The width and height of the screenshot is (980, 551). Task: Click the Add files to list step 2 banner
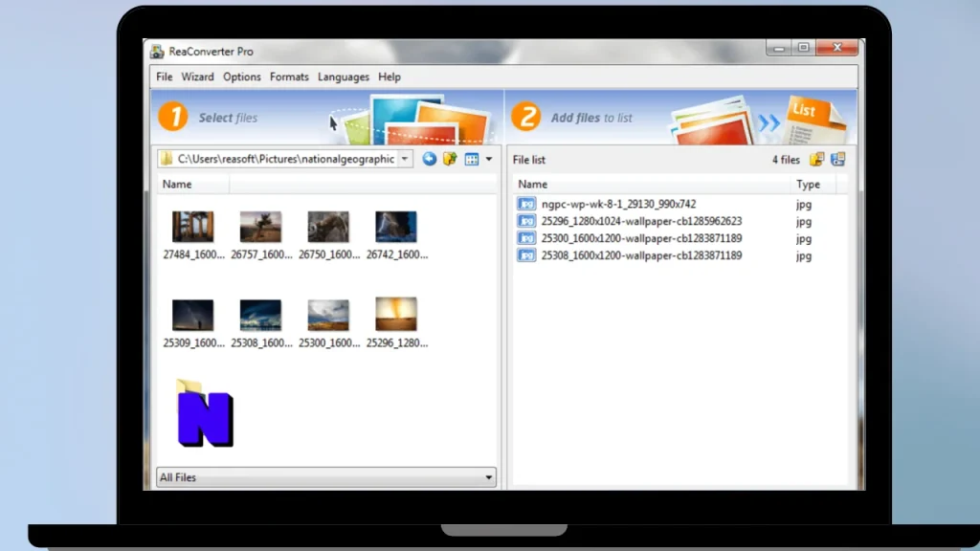680,118
